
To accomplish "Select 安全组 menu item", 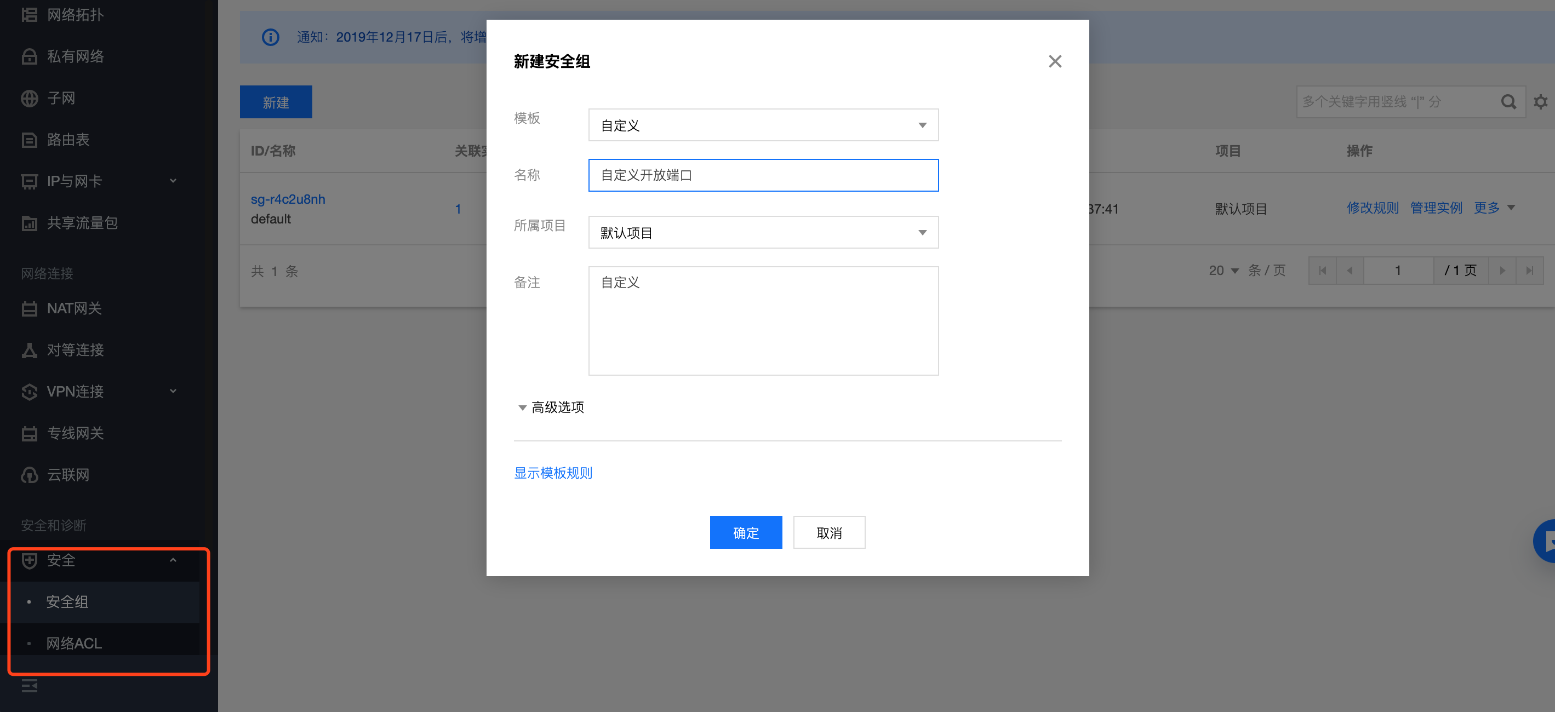I will coord(67,602).
